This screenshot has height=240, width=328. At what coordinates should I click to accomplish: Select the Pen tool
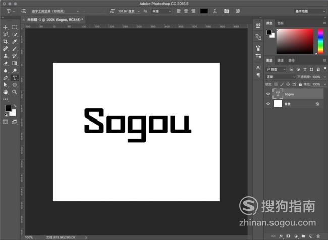point(5,78)
